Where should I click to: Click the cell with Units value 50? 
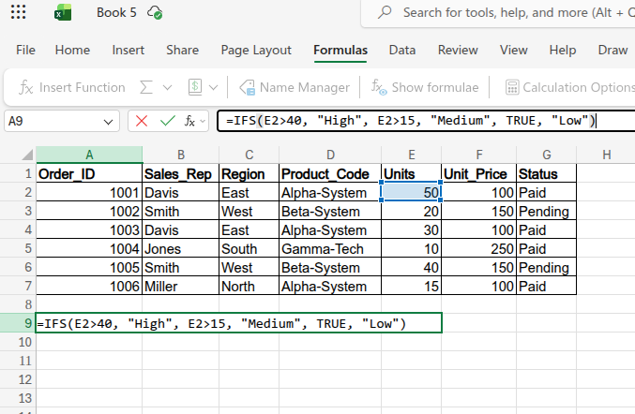point(412,192)
